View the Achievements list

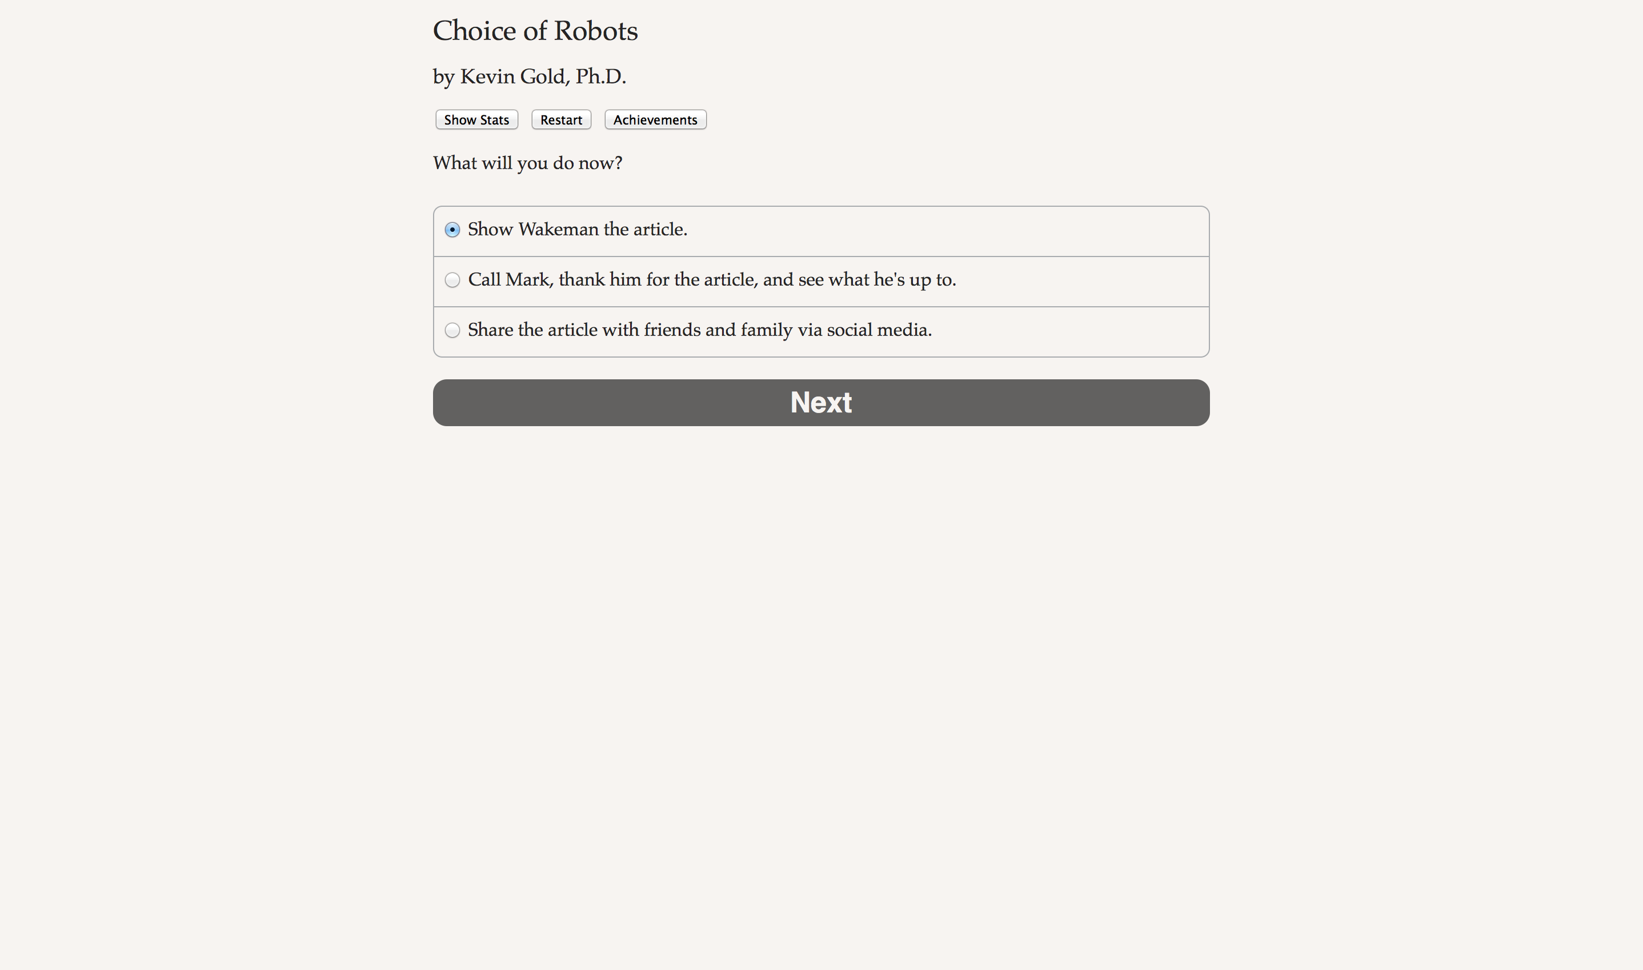[655, 119]
